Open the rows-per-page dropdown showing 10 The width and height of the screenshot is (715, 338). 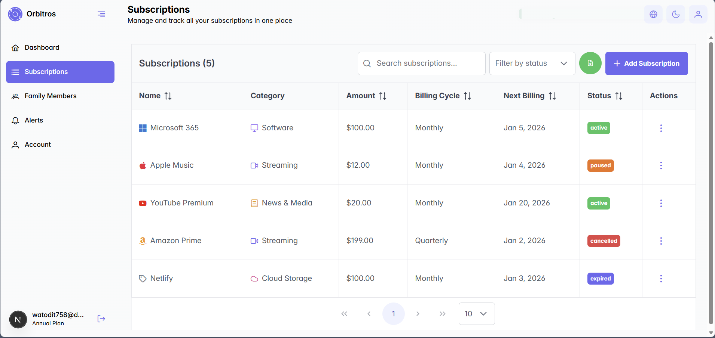click(x=476, y=314)
